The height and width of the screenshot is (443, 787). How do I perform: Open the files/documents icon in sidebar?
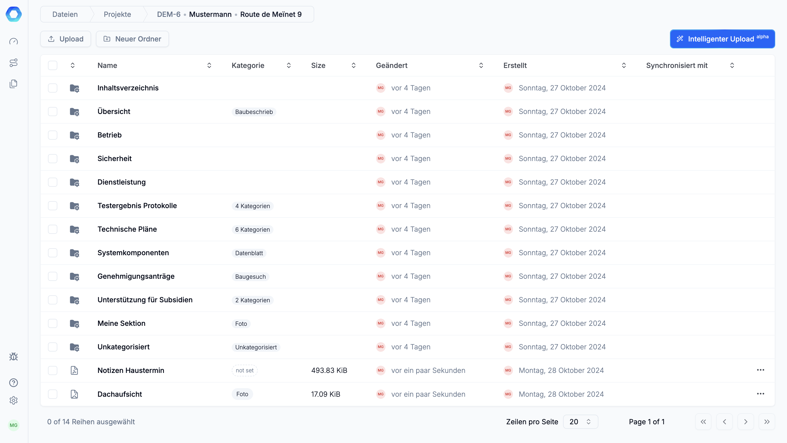14,84
